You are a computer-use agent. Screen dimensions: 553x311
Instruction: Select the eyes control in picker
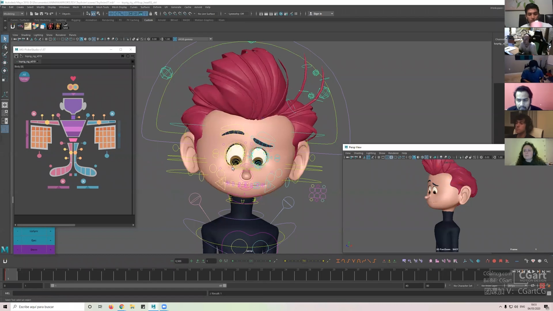(x=73, y=87)
